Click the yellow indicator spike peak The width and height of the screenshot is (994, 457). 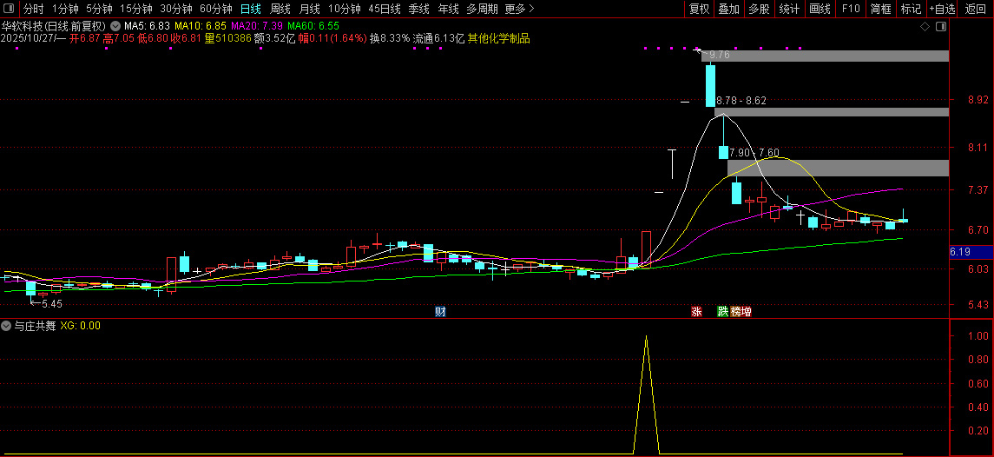point(646,336)
